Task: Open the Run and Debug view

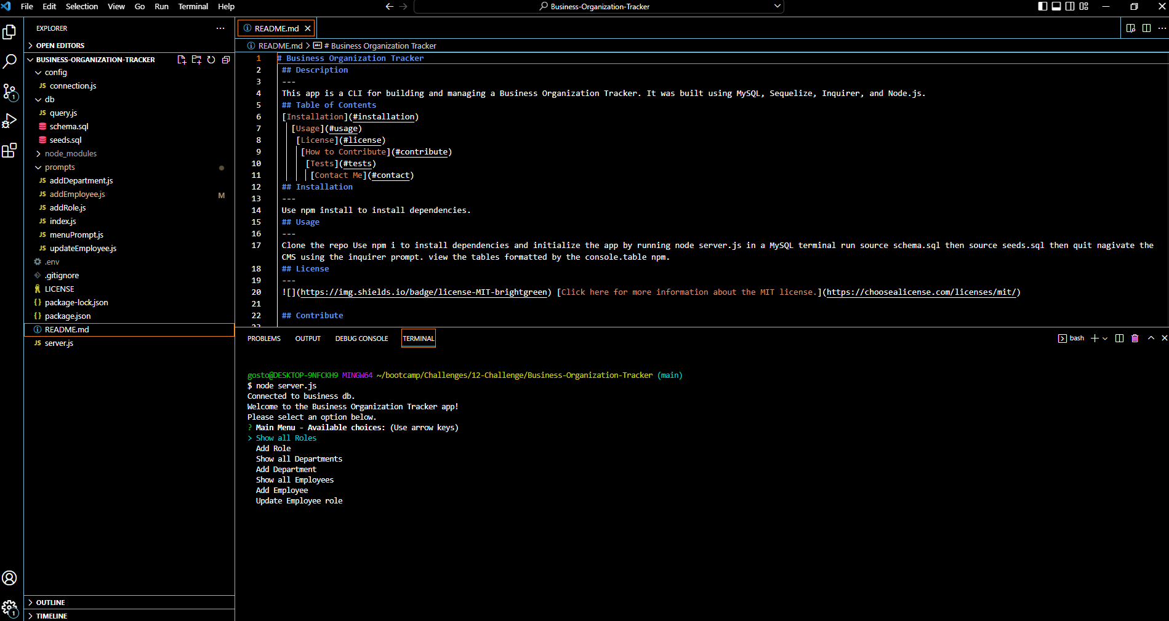Action: pyautogui.click(x=10, y=121)
